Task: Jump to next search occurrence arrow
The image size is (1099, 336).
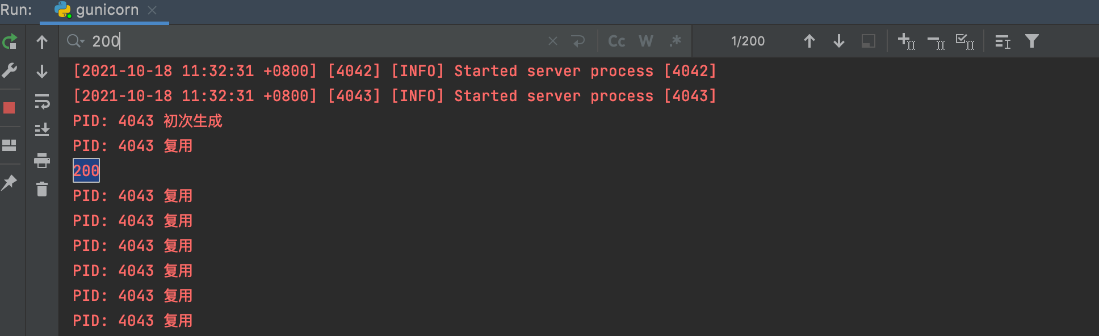Action: [838, 40]
